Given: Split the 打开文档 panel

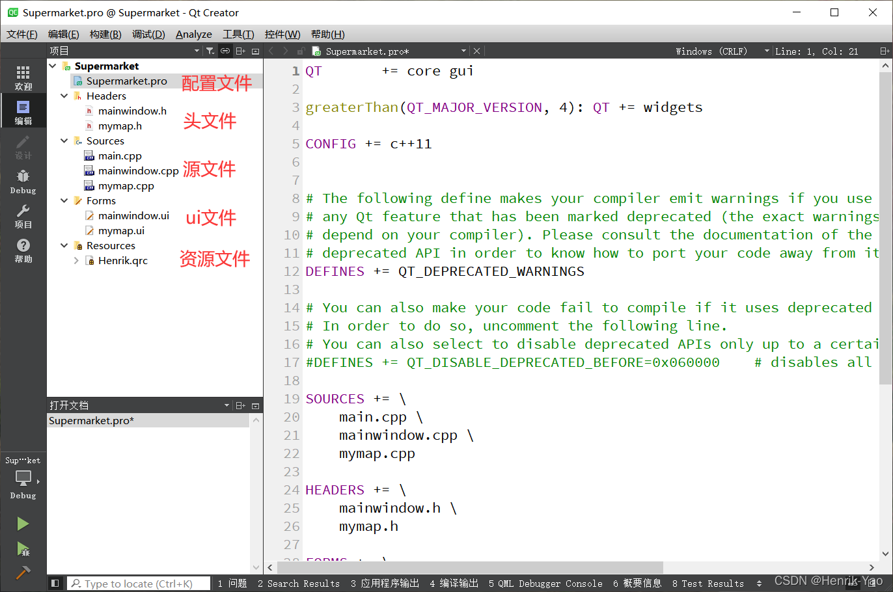Looking at the screenshot, I should pos(240,405).
